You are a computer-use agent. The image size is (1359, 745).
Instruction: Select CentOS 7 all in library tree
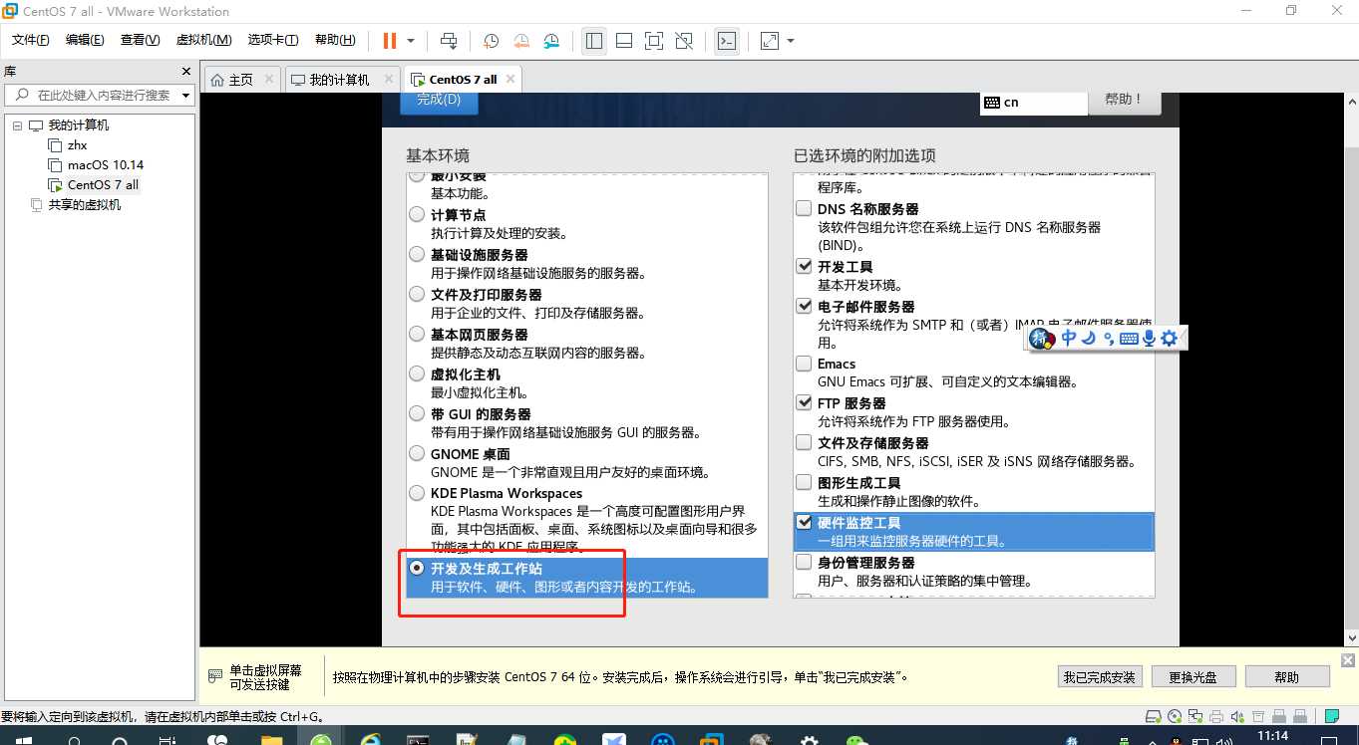click(103, 185)
